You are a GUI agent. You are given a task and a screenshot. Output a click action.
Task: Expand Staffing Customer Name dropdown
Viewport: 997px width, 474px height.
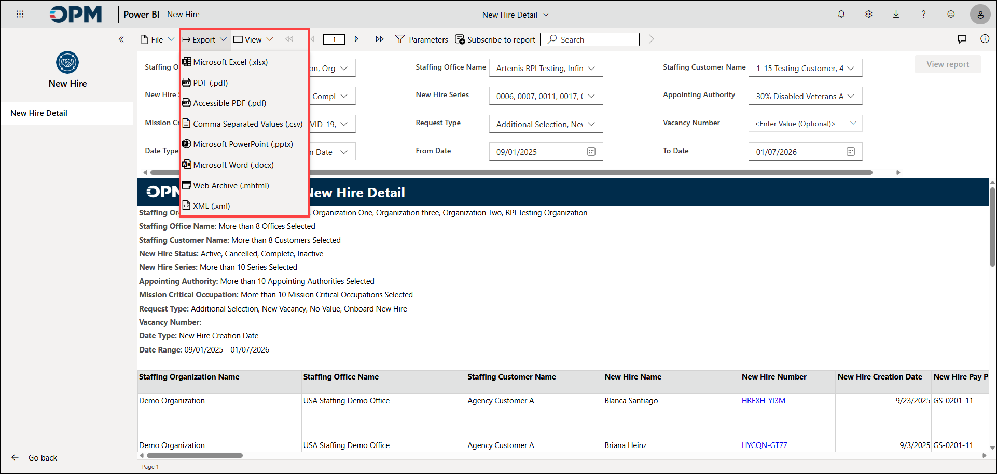[x=851, y=69]
